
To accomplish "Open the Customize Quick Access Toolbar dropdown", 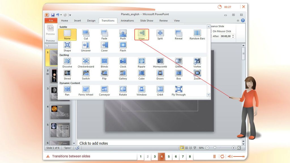I will click(x=70, y=15).
